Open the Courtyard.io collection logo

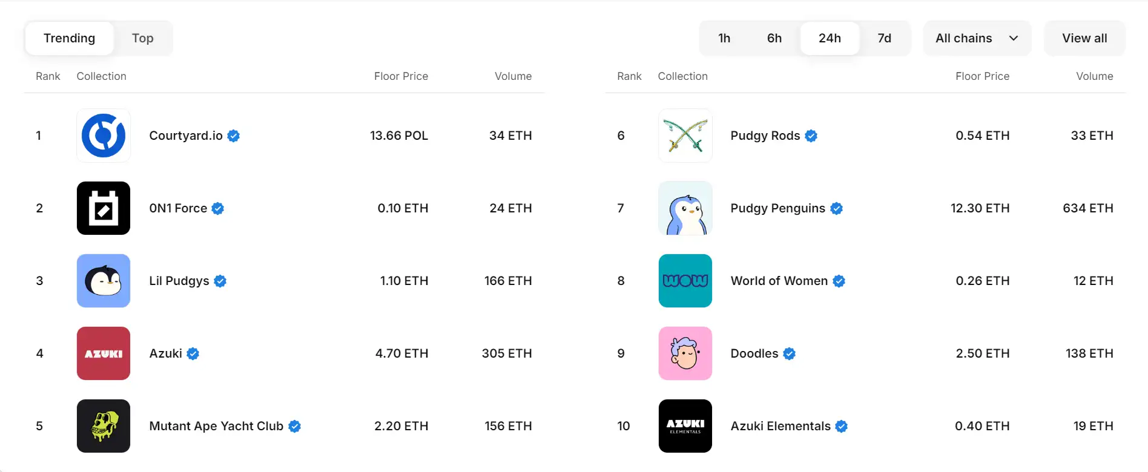tap(104, 136)
